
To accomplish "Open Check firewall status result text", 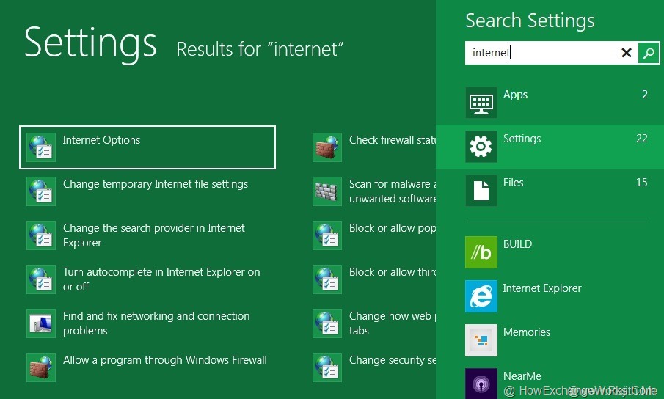I will [x=393, y=140].
